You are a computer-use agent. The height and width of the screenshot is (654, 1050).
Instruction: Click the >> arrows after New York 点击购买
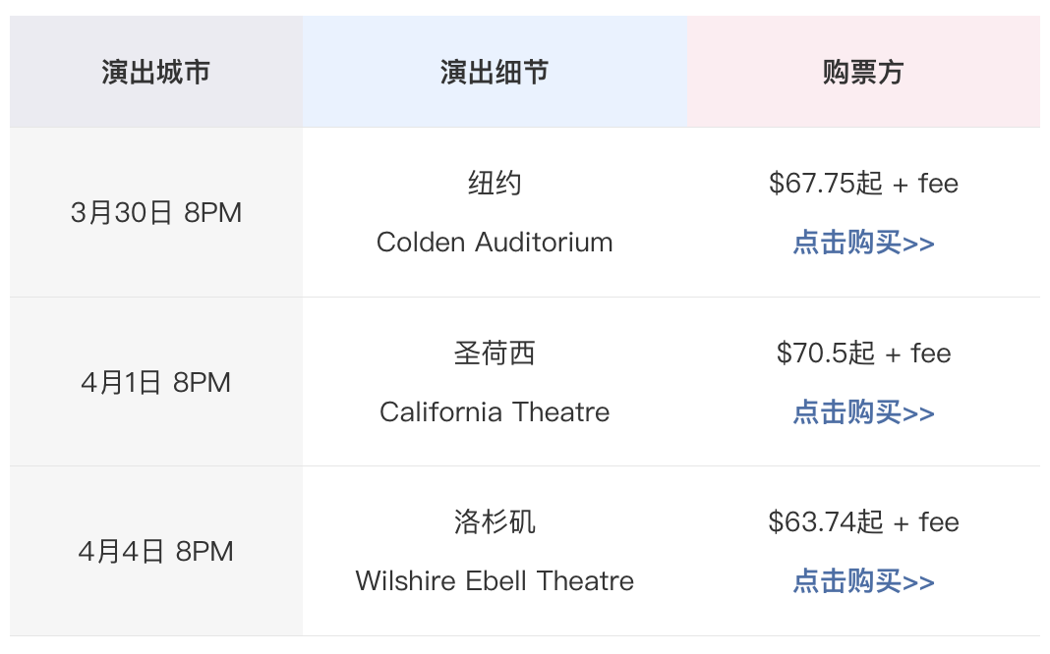(918, 245)
